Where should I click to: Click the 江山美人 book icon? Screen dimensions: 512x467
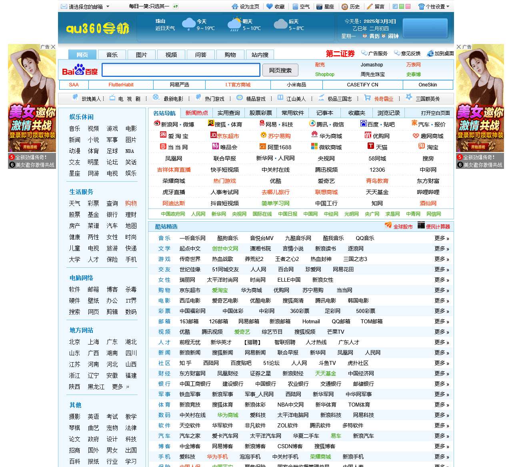pyautogui.click(x=280, y=98)
